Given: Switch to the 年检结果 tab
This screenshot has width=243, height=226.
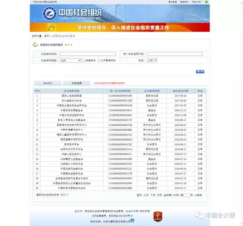Looking at the screenshot, I should (x=77, y=83).
